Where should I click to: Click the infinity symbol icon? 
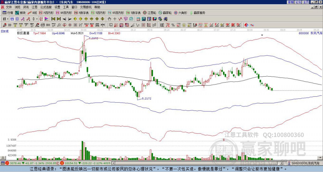[252, 25]
